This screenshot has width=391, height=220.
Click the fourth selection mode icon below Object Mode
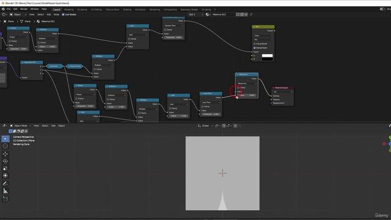pyautogui.click(x=22, y=131)
